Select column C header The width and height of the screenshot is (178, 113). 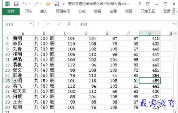point(65,33)
